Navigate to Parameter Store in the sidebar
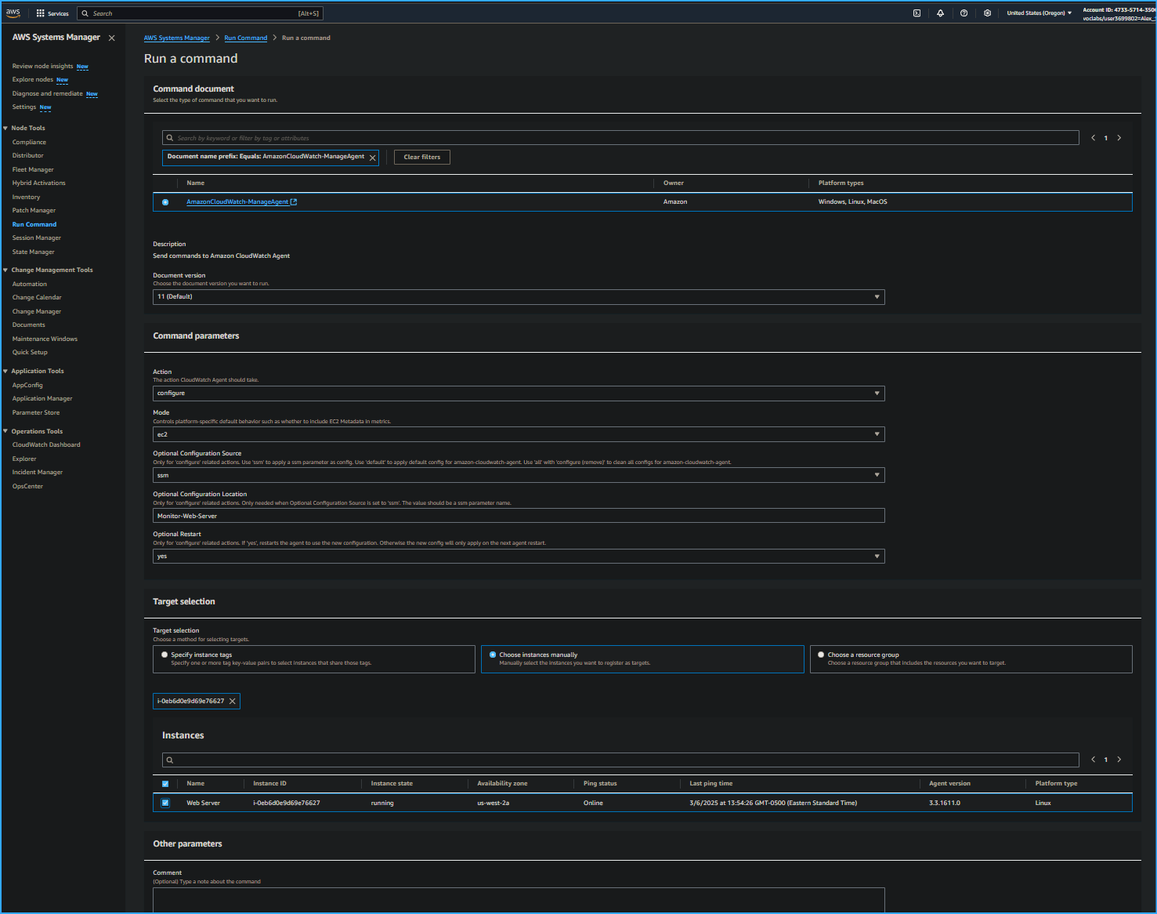Viewport: 1157px width, 914px height. (36, 412)
